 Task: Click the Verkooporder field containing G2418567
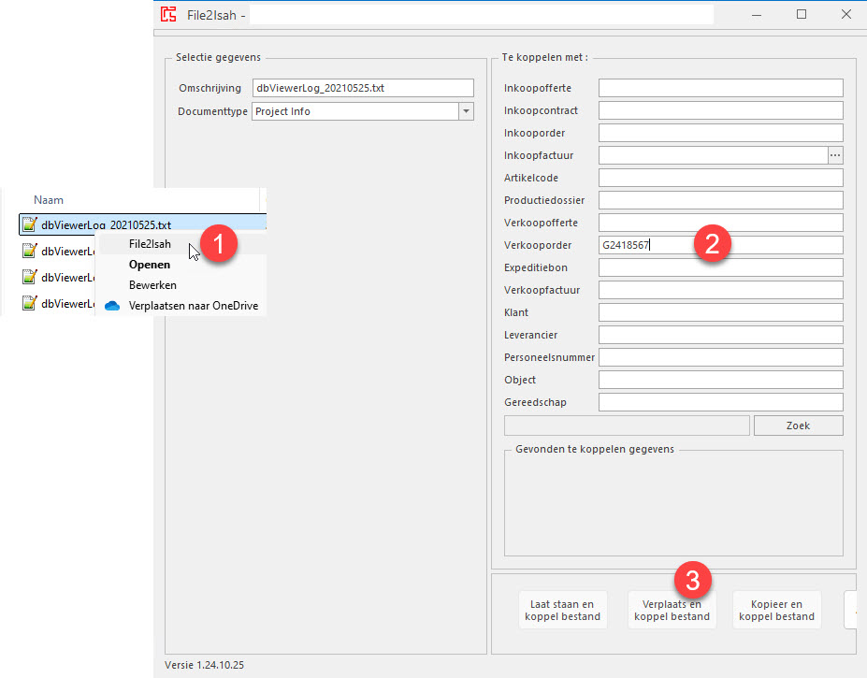720,245
